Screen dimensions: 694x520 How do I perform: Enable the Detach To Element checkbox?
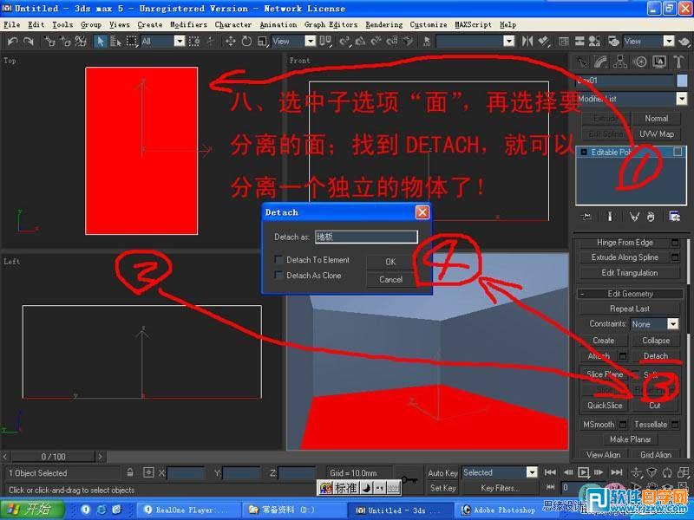278,259
